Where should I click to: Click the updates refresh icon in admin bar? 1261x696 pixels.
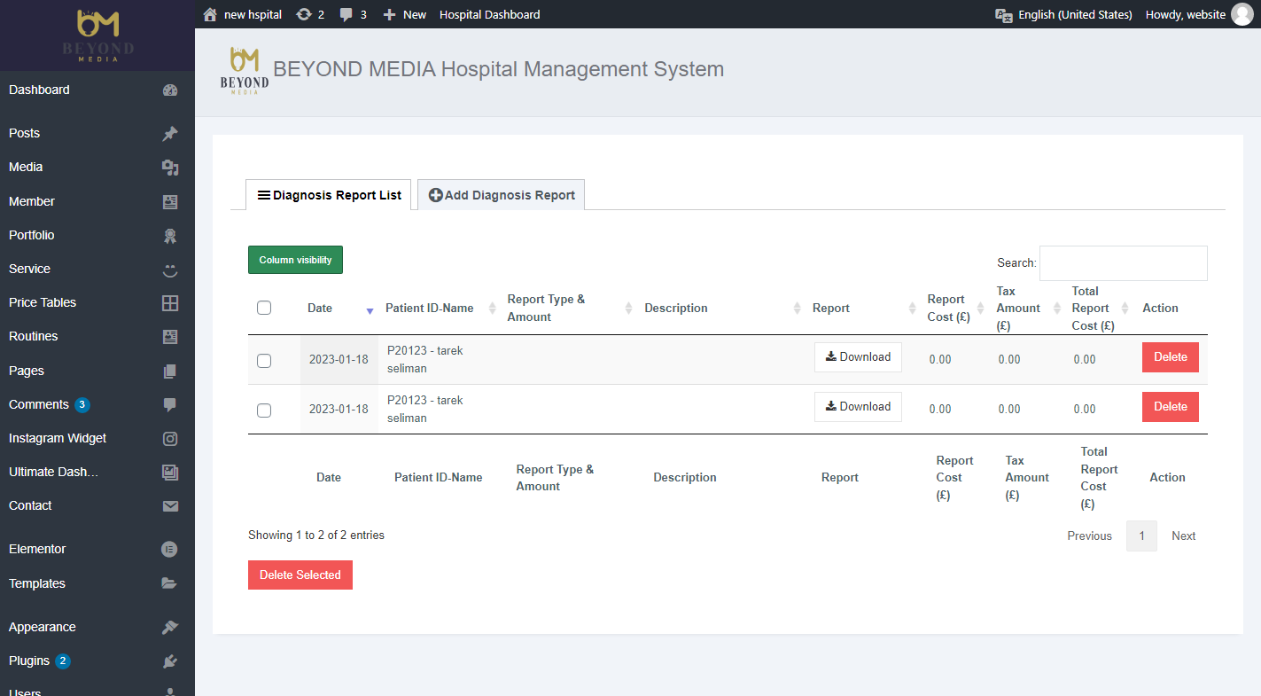(304, 14)
